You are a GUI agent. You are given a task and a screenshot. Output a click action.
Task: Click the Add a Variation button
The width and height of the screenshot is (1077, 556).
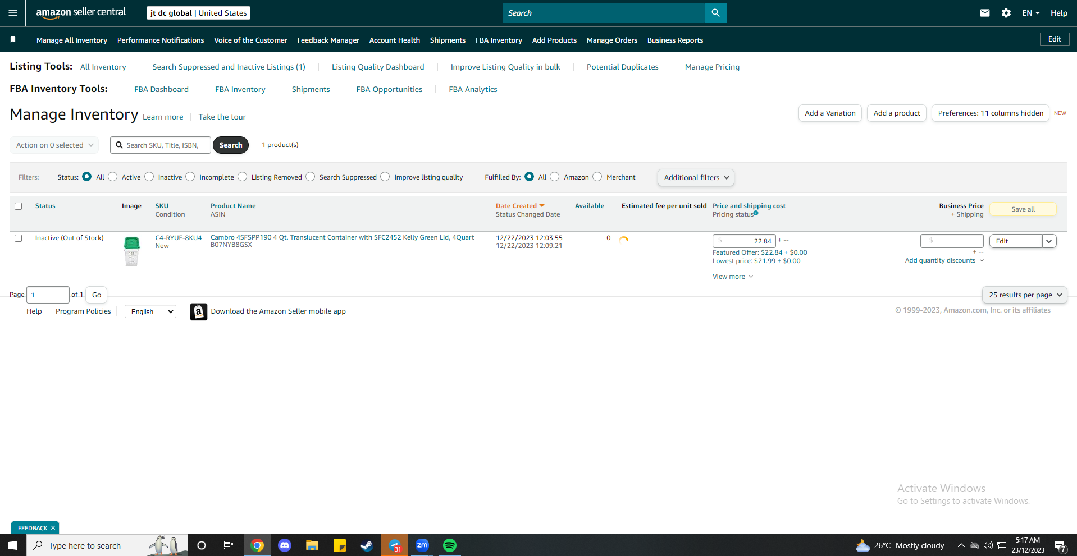pos(830,113)
